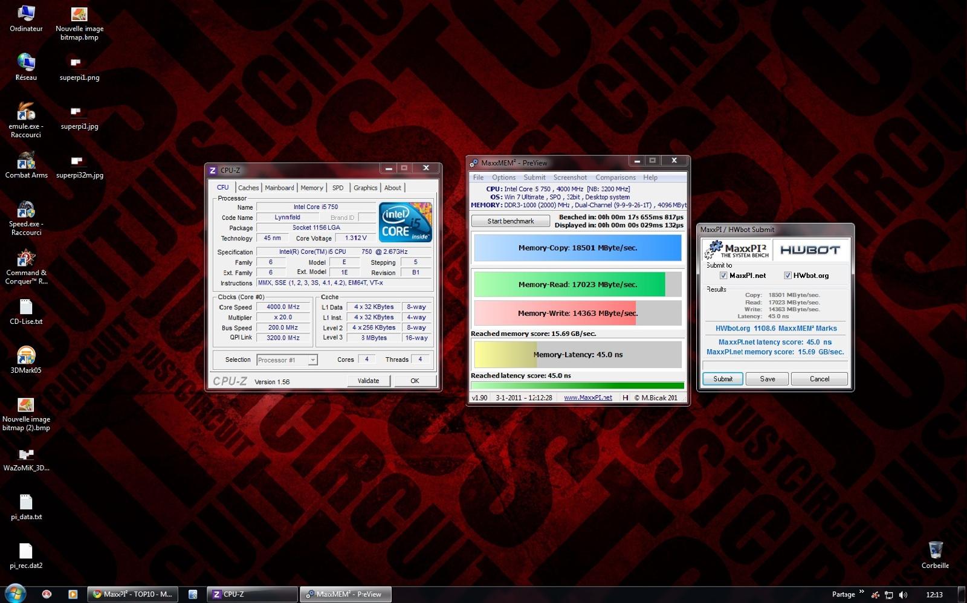The height and width of the screenshot is (603, 967).
Task: Select the emule.exe shortcut icon
Action: (26, 111)
